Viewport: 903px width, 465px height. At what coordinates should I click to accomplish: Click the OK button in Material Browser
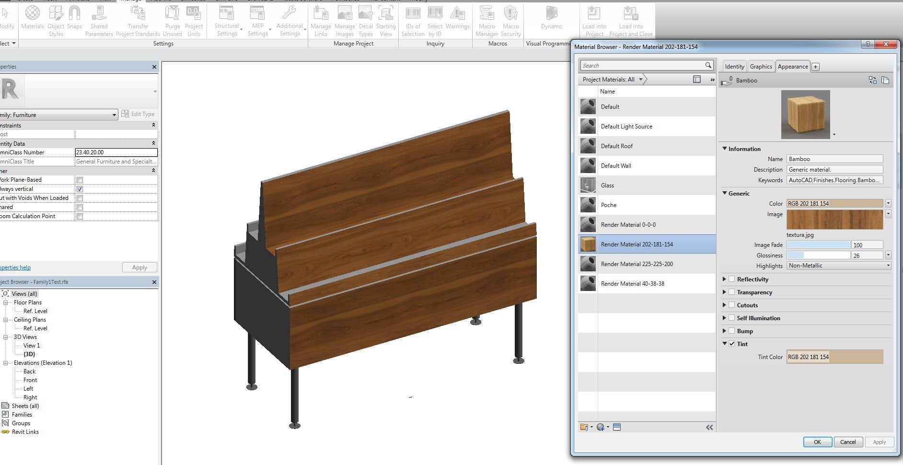[x=817, y=442]
